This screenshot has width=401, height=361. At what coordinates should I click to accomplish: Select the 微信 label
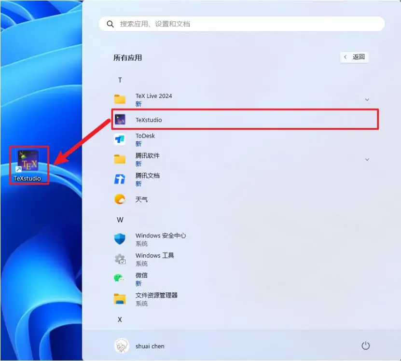tap(141, 275)
